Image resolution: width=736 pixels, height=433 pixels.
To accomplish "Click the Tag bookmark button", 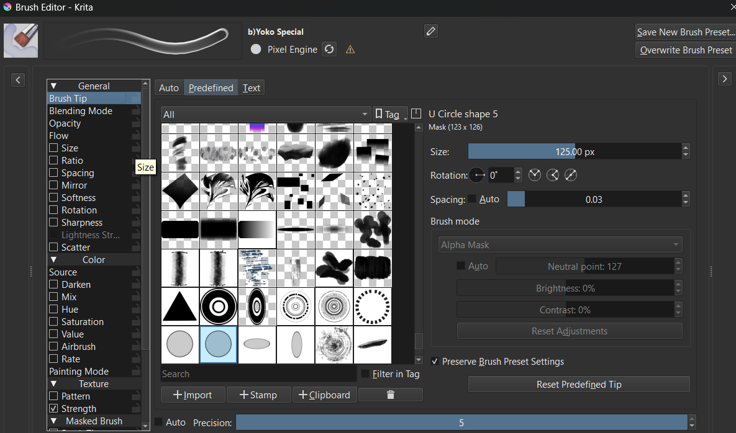I will [389, 114].
